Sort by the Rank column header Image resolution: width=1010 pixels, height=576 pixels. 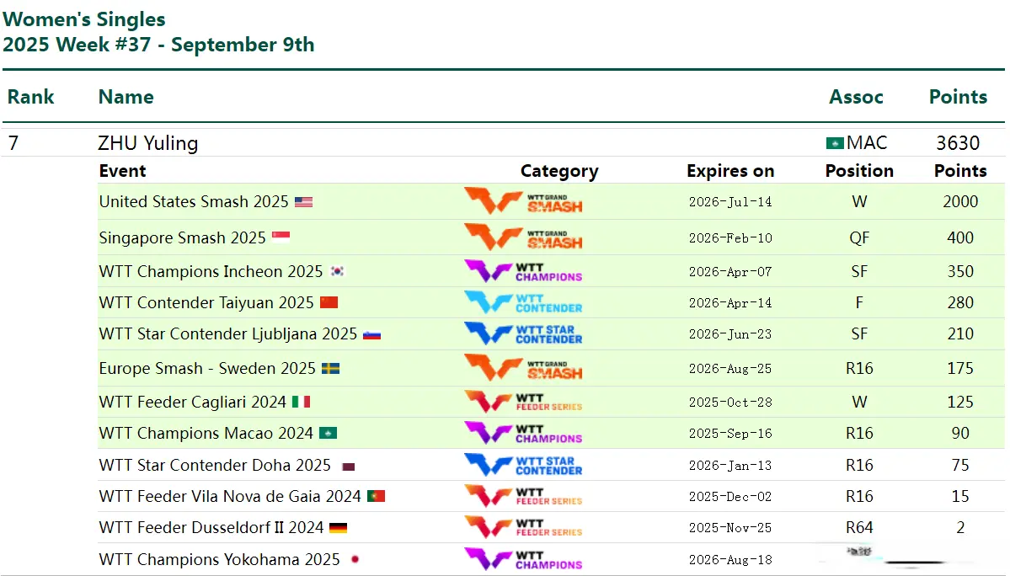click(x=30, y=97)
